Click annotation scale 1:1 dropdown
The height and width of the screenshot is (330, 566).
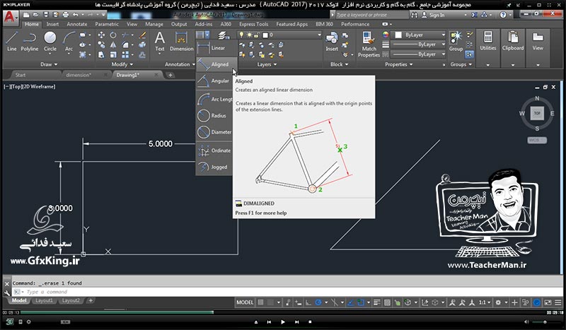coord(485,302)
